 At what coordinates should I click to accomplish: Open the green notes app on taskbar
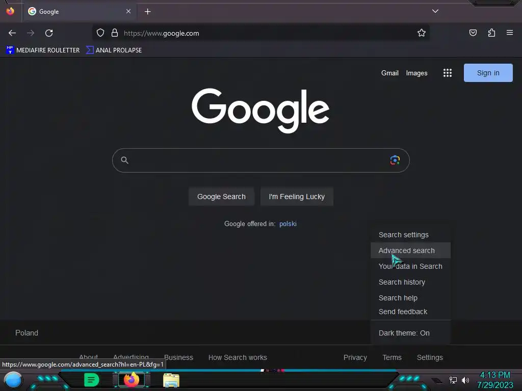point(92,380)
